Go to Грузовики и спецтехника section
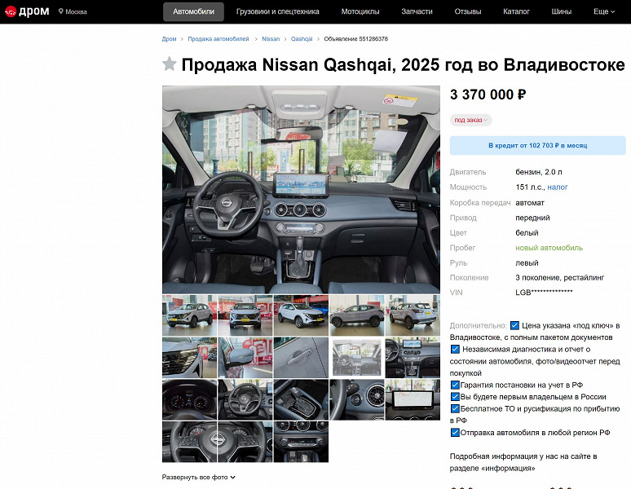Image resolution: width=631 pixels, height=489 pixels. [278, 11]
